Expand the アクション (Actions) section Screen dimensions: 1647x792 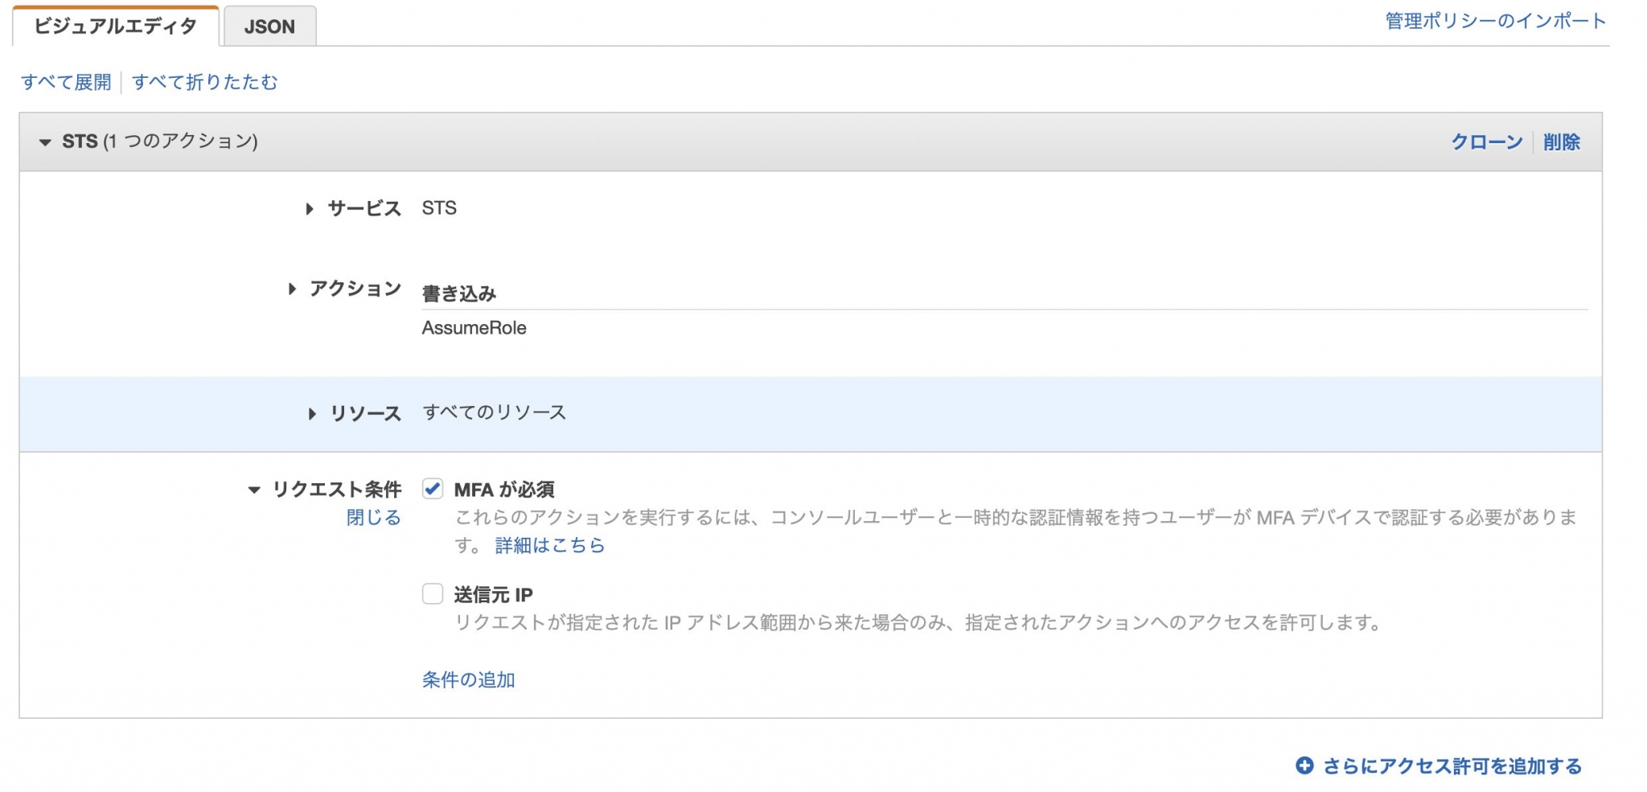[292, 289]
